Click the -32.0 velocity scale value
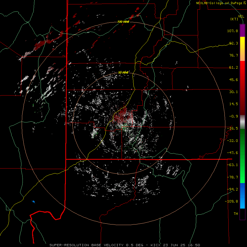 [232, 141]
